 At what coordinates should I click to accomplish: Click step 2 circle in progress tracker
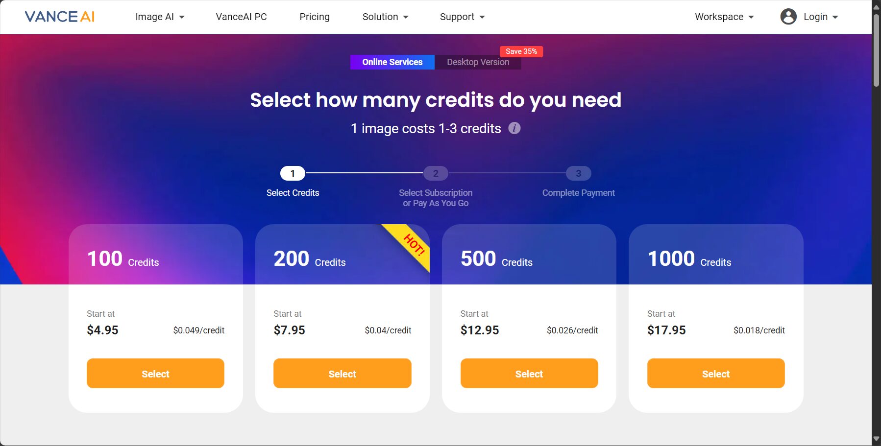[x=436, y=173]
